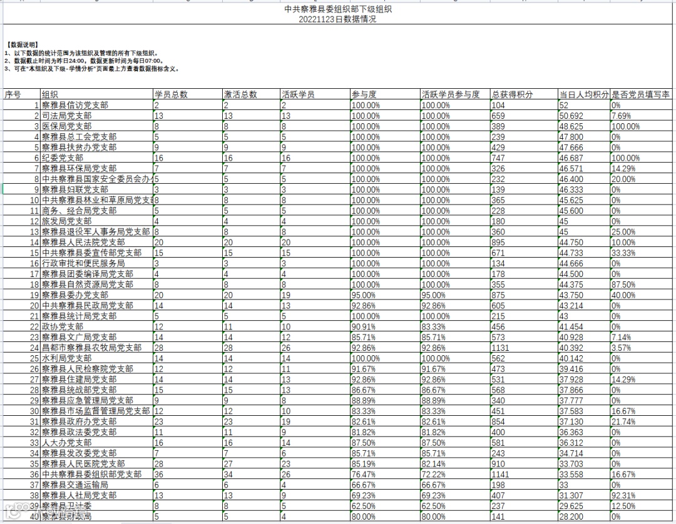Select the 【数据说明】 heading text
This screenshot has width=676, height=524.
(23, 44)
